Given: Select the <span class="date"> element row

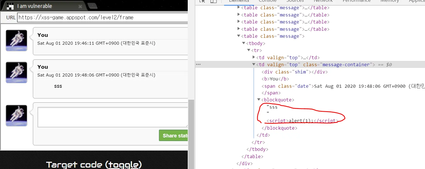Looking at the screenshot, I should 343,86.
